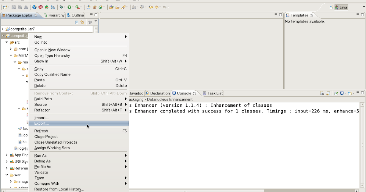The width and height of the screenshot is (366, 192).
Task: Close the Templates view tab
Action: click(x=312, y=15)
